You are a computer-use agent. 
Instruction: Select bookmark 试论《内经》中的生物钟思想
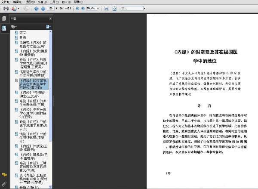(x=33, y=138)
